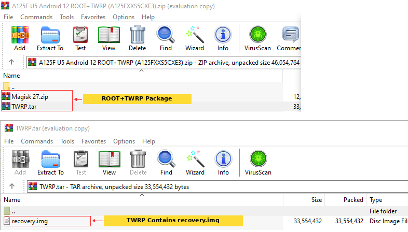The height and width of the screenshot is (232, 408).
Task: Open Tools menu in TWRP.tar window
Action: (x=67, y=141)
